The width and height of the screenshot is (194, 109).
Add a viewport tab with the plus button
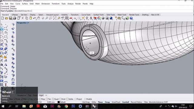46,95
